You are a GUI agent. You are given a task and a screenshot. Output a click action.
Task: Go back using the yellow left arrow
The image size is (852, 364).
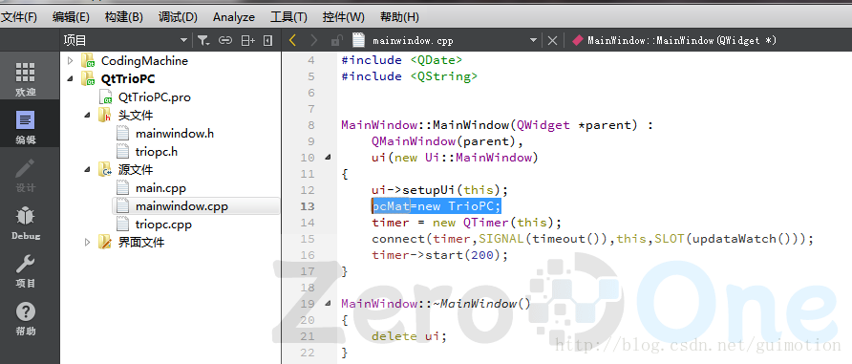coord(292,40)
